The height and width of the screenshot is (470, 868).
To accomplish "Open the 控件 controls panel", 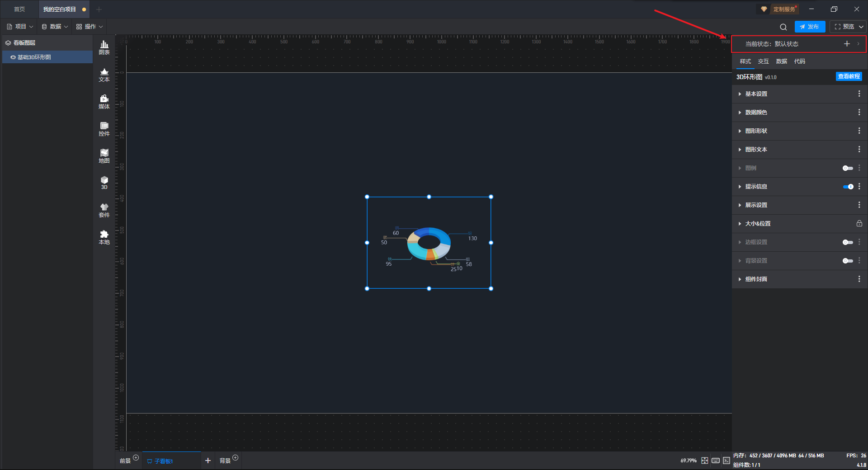I will (104, 129).
